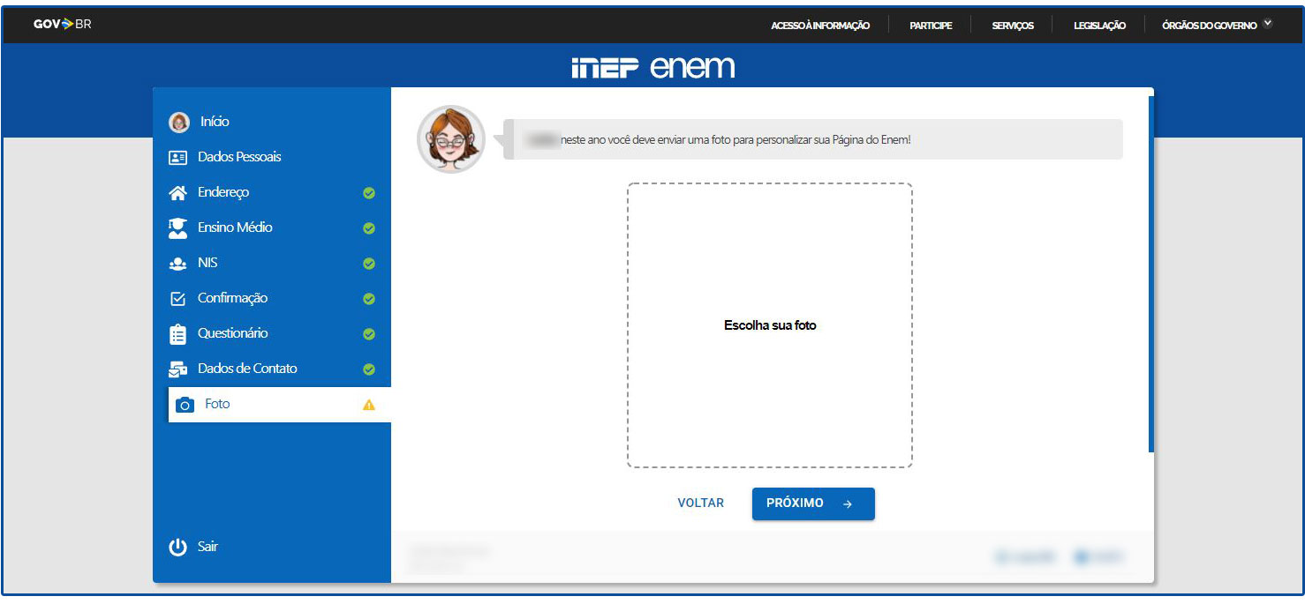Click green check mark beside NIS
Image resolution: width=1305 pixels, height=604 pixels.
click(x=369, y=264)
